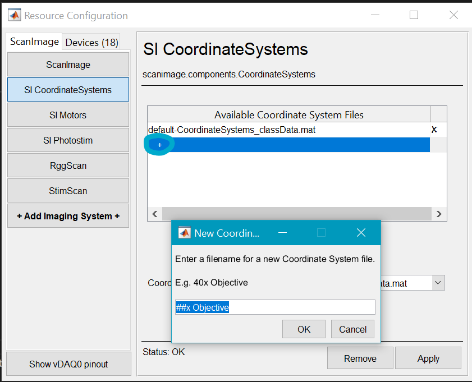Switch to the Devices (18) tab
Image resolution: width=472 pixels, height=382 pixels.
[91, 43]
